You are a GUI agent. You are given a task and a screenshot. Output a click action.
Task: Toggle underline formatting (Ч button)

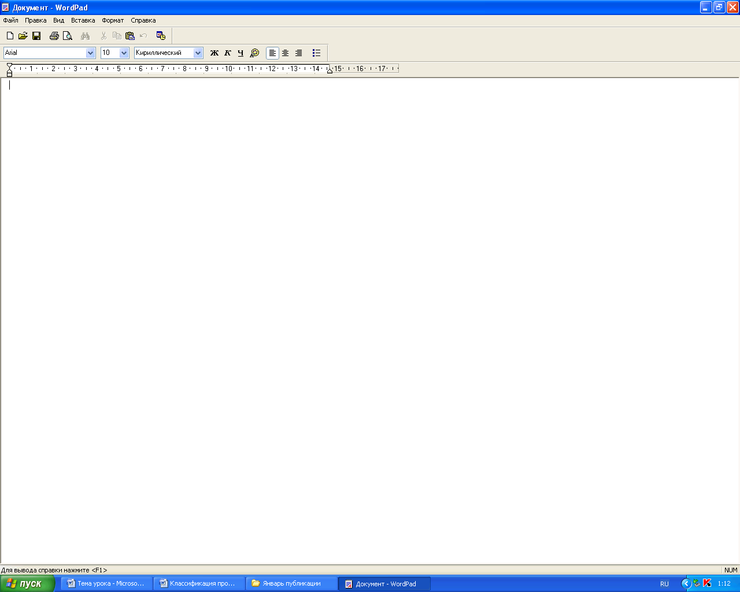[x=241, y=53]
